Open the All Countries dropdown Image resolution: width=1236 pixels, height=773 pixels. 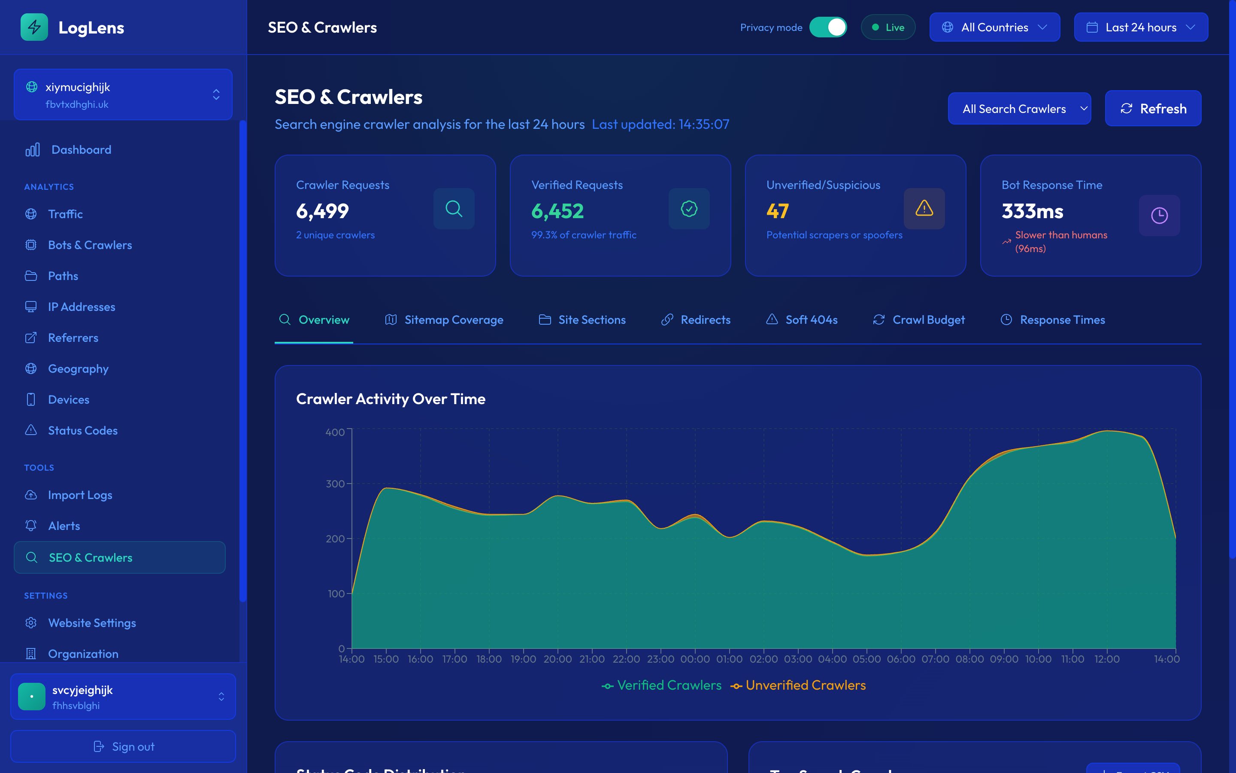pos(994,27)
